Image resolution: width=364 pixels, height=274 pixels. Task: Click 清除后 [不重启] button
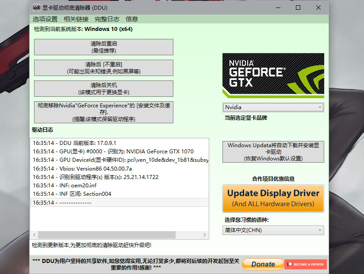pos(103,68)
